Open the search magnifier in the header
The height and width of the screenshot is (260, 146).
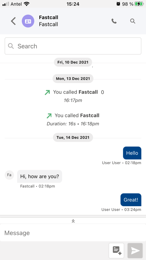coord(133,21)
